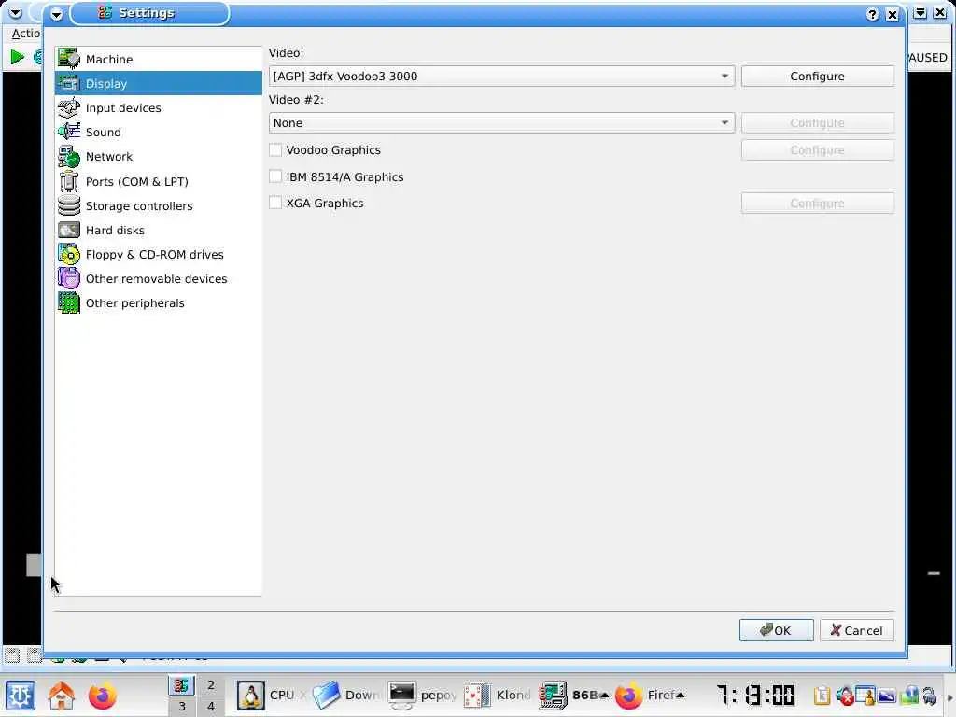Open the Action menu in 86Box window
Screen dimensions: 956x717
[26, 34]
